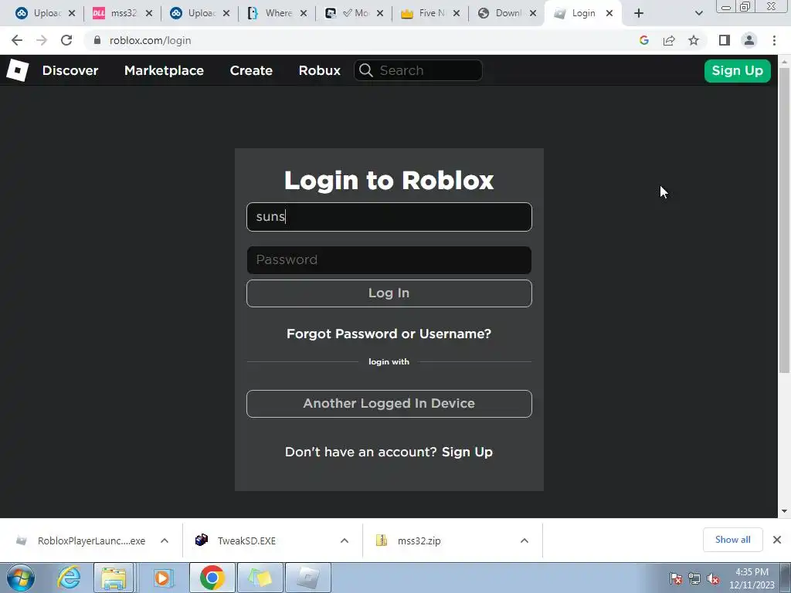791x593 pixels.
Task: Click the green Sign Up button
Action: [x=737, y=70]
